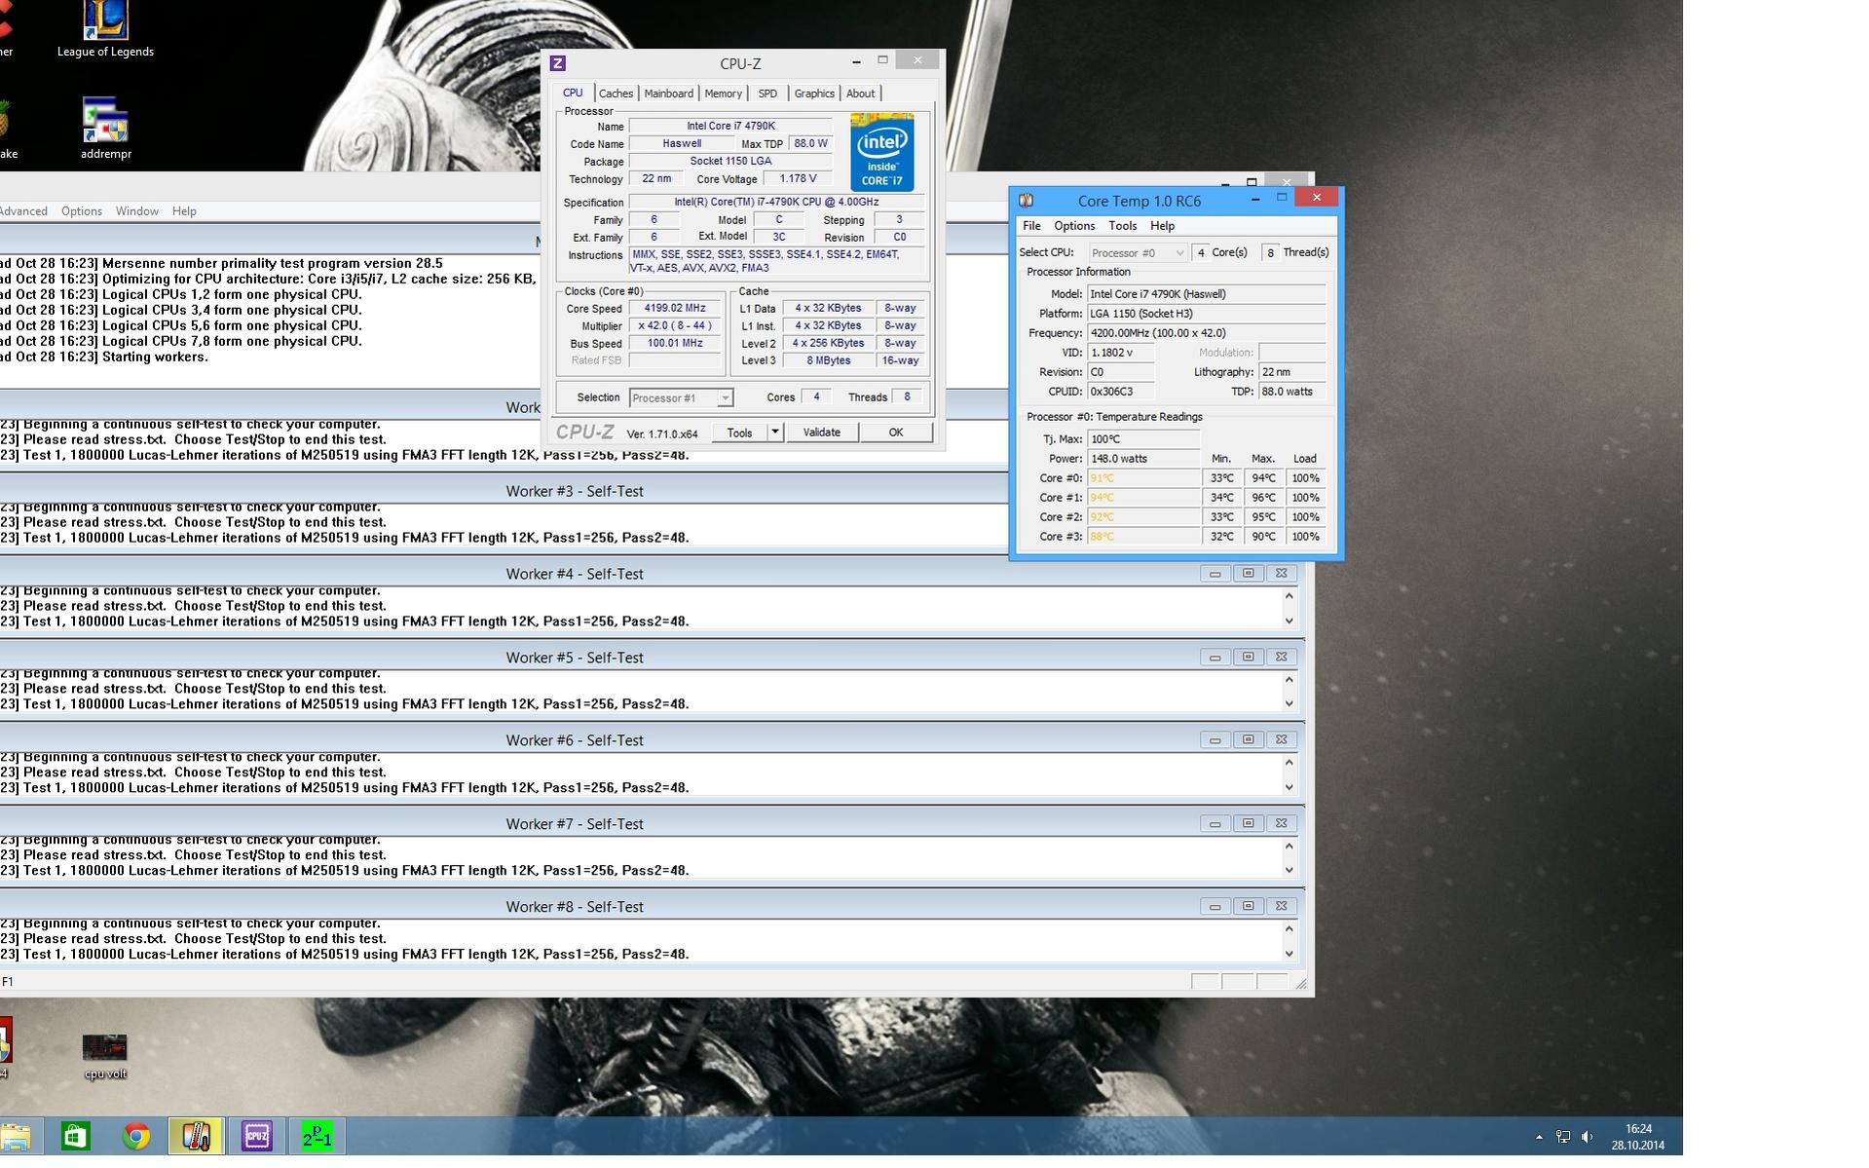Image resolution: width=1869 pixels, height=1168 pixels.
Task: Show hidden system tray icons
Action: [x=1539, y=1136]
